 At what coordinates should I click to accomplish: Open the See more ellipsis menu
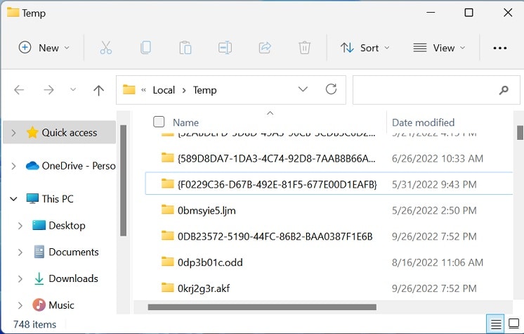(499, 49)
